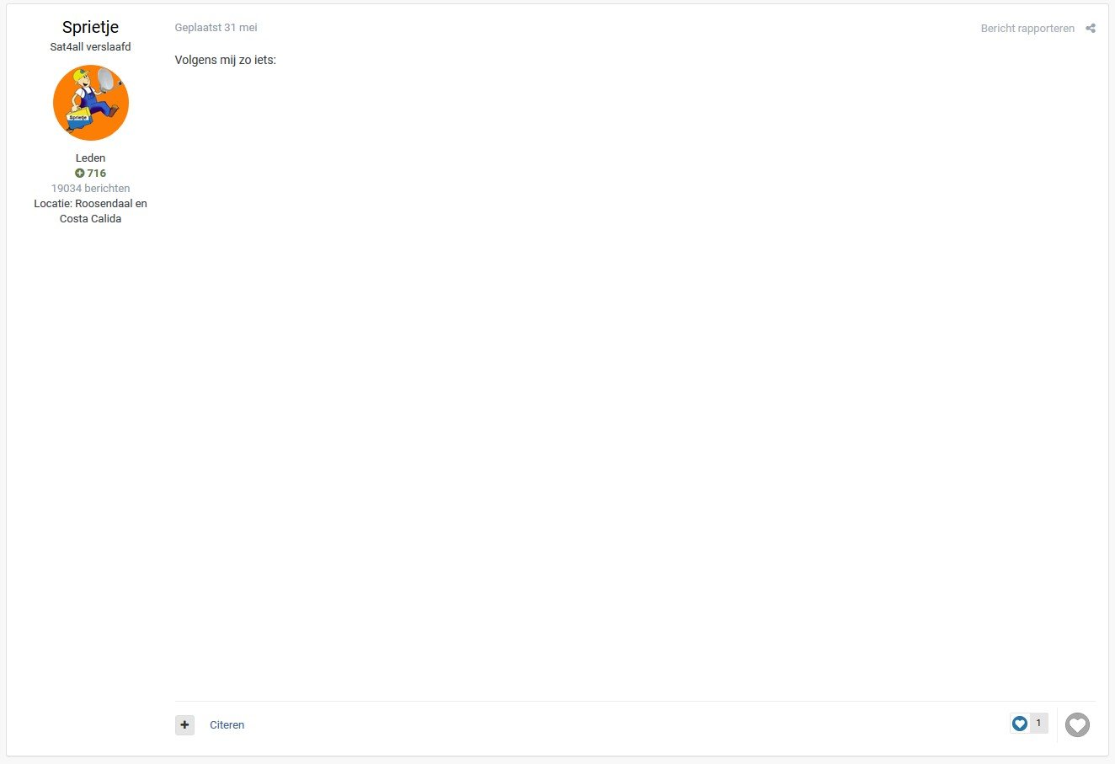This screenshot has height=764, width=1115.
Task: Click Sprietje's orange avatar picture
Action: tap(91, 103)
